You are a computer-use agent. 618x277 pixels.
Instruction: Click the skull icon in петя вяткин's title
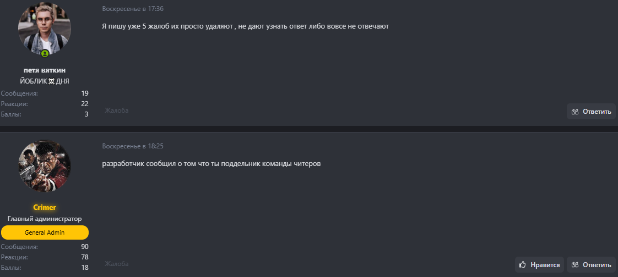pyautogui.click(x=51, y=81)
